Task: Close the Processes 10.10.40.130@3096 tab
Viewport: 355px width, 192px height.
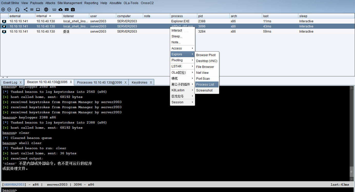Action: click(x=125, y=83)
